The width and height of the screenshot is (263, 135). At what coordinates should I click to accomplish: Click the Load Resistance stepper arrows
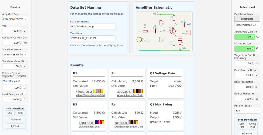[x=20, y=99]
